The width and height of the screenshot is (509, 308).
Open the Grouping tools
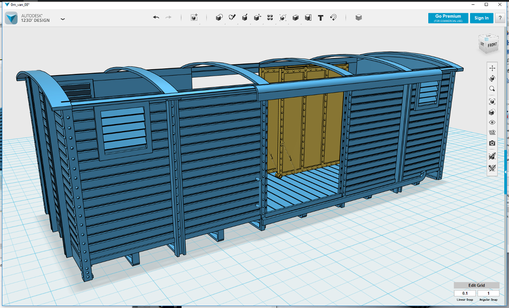tap(283, 17)
